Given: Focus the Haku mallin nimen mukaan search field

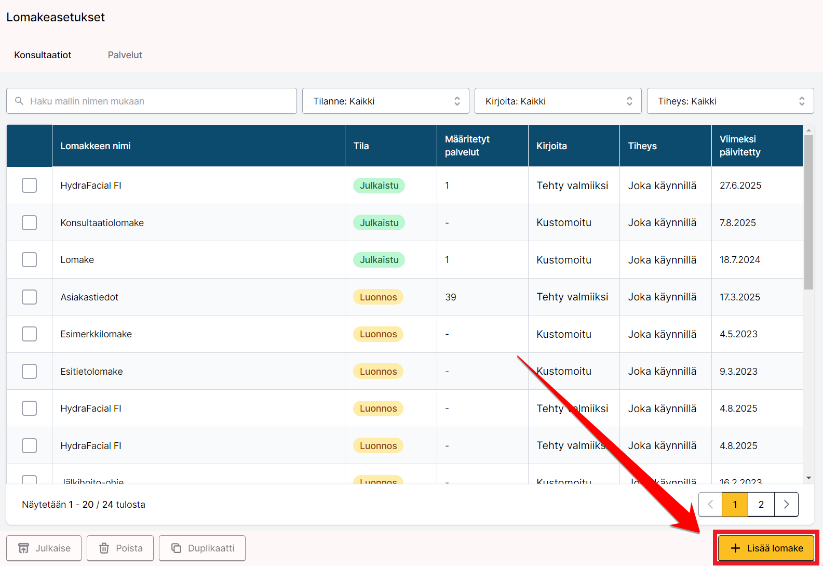Looking at the screenshot, I should pos(152,101).
